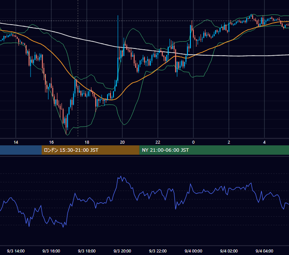The image size is (289, 255).
Task: Click the tall blue spike candle before 20:00
Action: (x=118, y=50)
